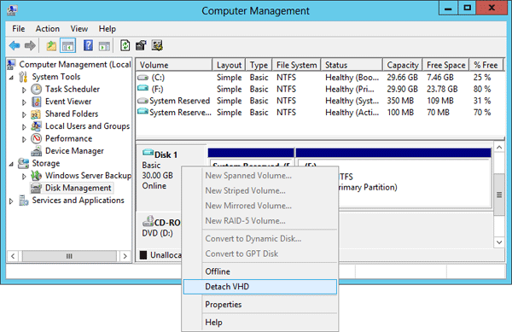Click the Shared Folders icon
The image size is (512, 332).
[36, 114]
